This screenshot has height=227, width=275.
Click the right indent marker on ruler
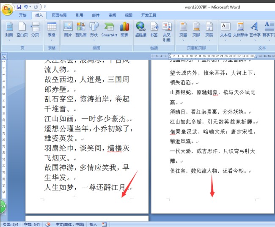pyautogui.click(x=256, y=57)
